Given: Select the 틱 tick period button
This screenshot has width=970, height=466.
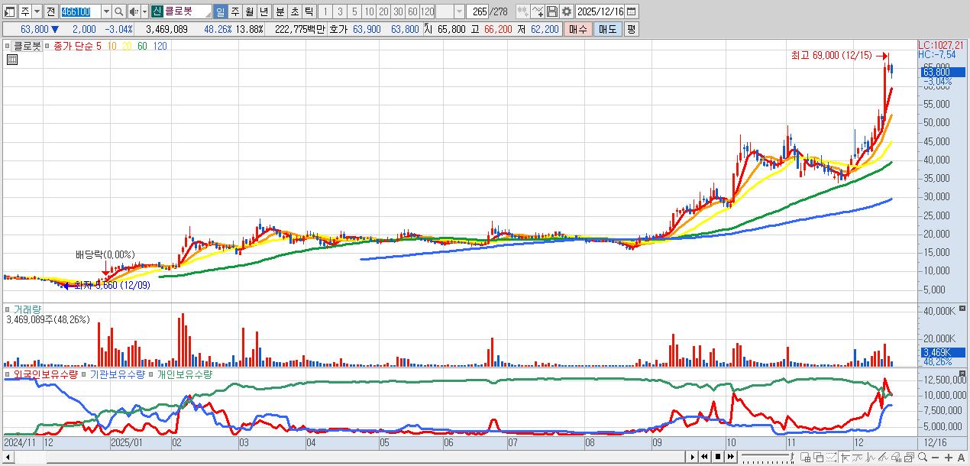Looking at the screenshot, I should click(309, 11).
